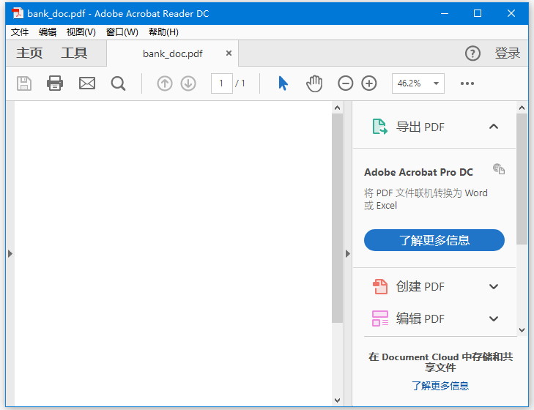Click the language conversion globe icon
The width and height of the screenshot is (534, 410).
(499, 168)
